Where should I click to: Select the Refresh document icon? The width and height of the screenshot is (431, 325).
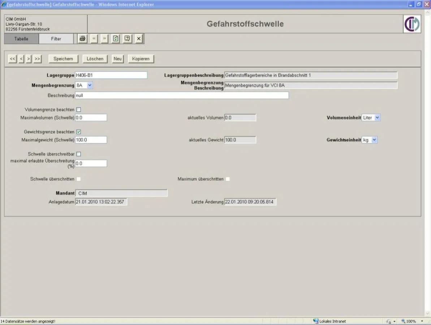(x=115, y=39)
